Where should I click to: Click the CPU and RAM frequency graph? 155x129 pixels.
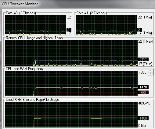coord(71,84)
